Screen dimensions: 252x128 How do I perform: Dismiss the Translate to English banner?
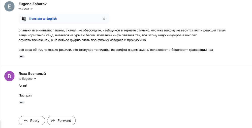click(x=104, y=19)
